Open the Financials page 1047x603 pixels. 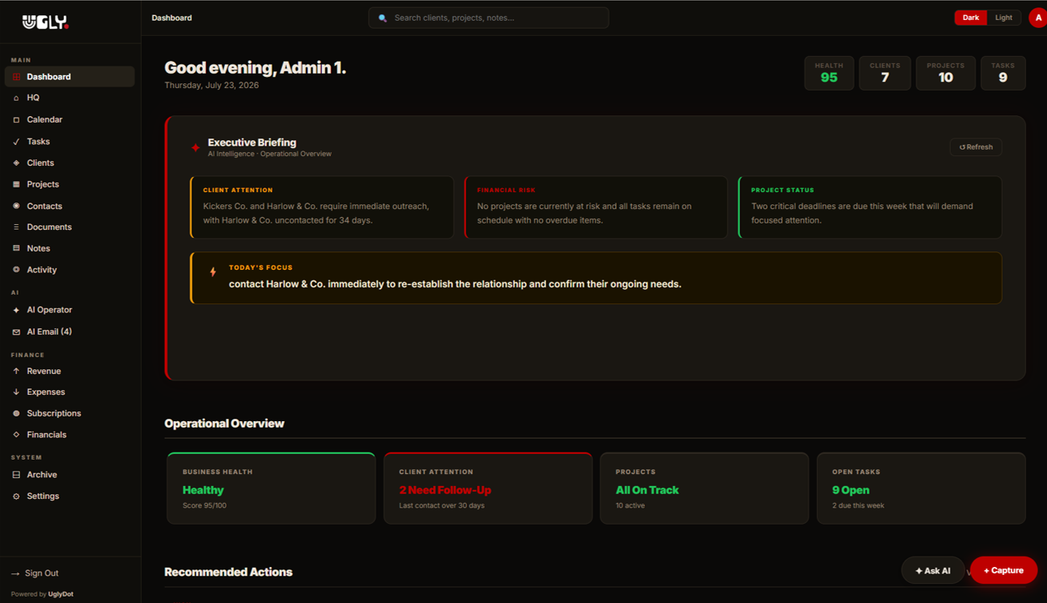pos(70,435)
